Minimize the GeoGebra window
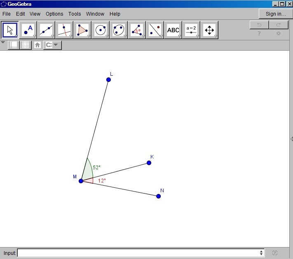293x259 pixels. pyautogui.click(x=275, y=4)
